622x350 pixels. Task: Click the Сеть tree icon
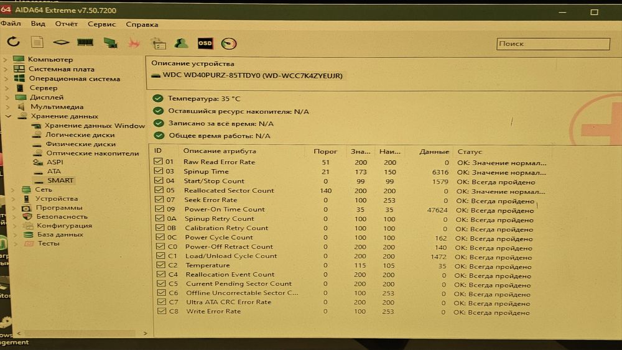(x=26, y=189)
